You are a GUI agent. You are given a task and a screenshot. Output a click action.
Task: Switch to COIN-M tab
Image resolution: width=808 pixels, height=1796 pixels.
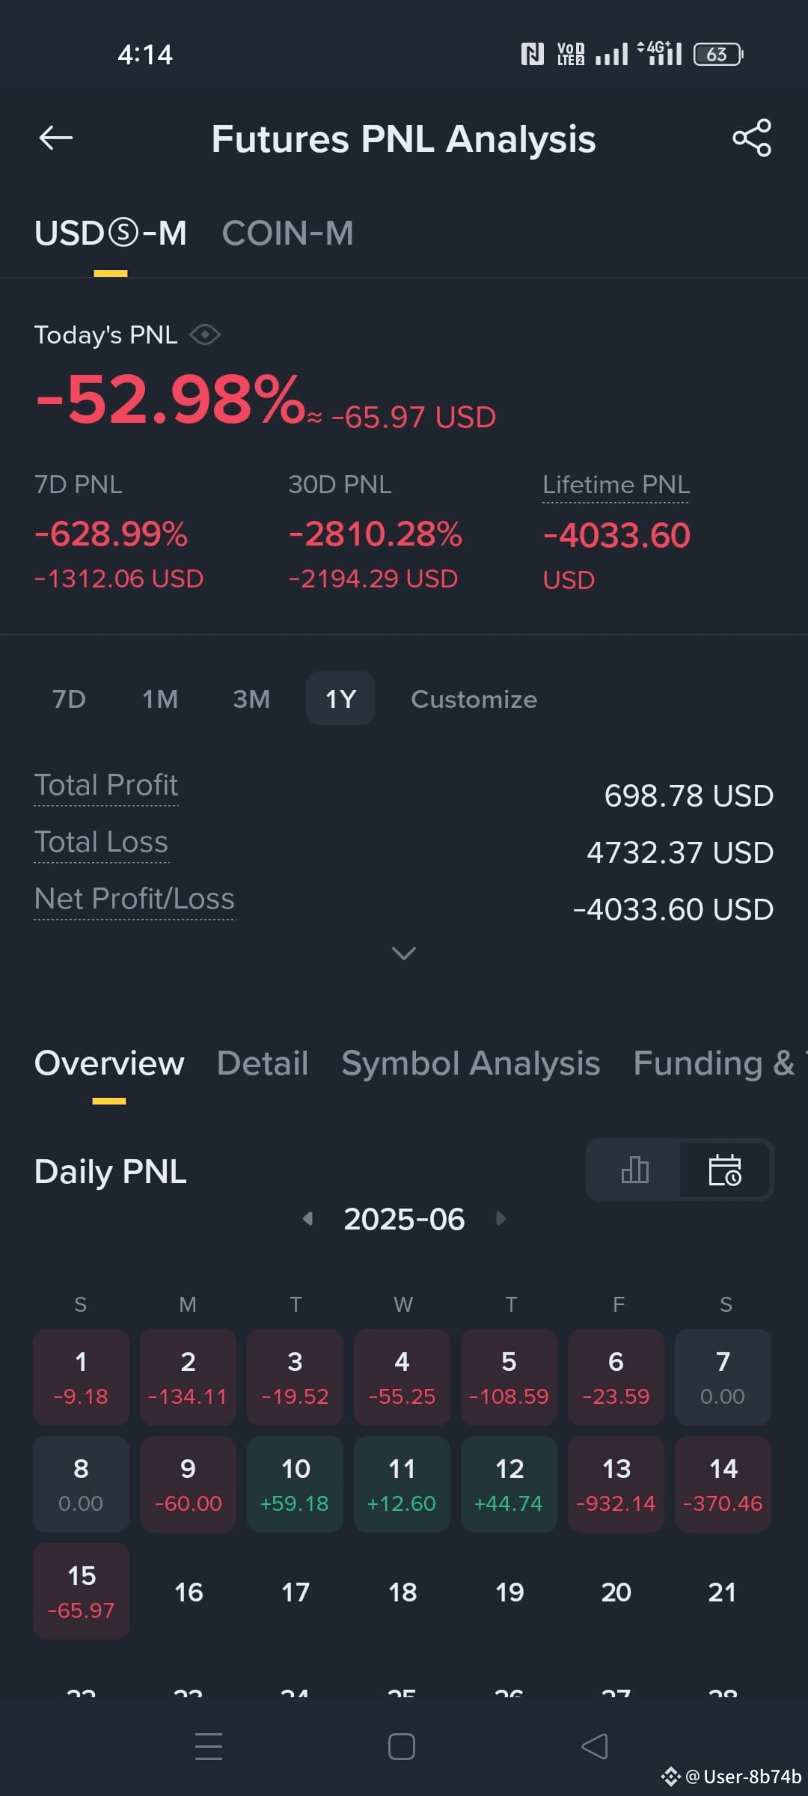pos(287,233)
